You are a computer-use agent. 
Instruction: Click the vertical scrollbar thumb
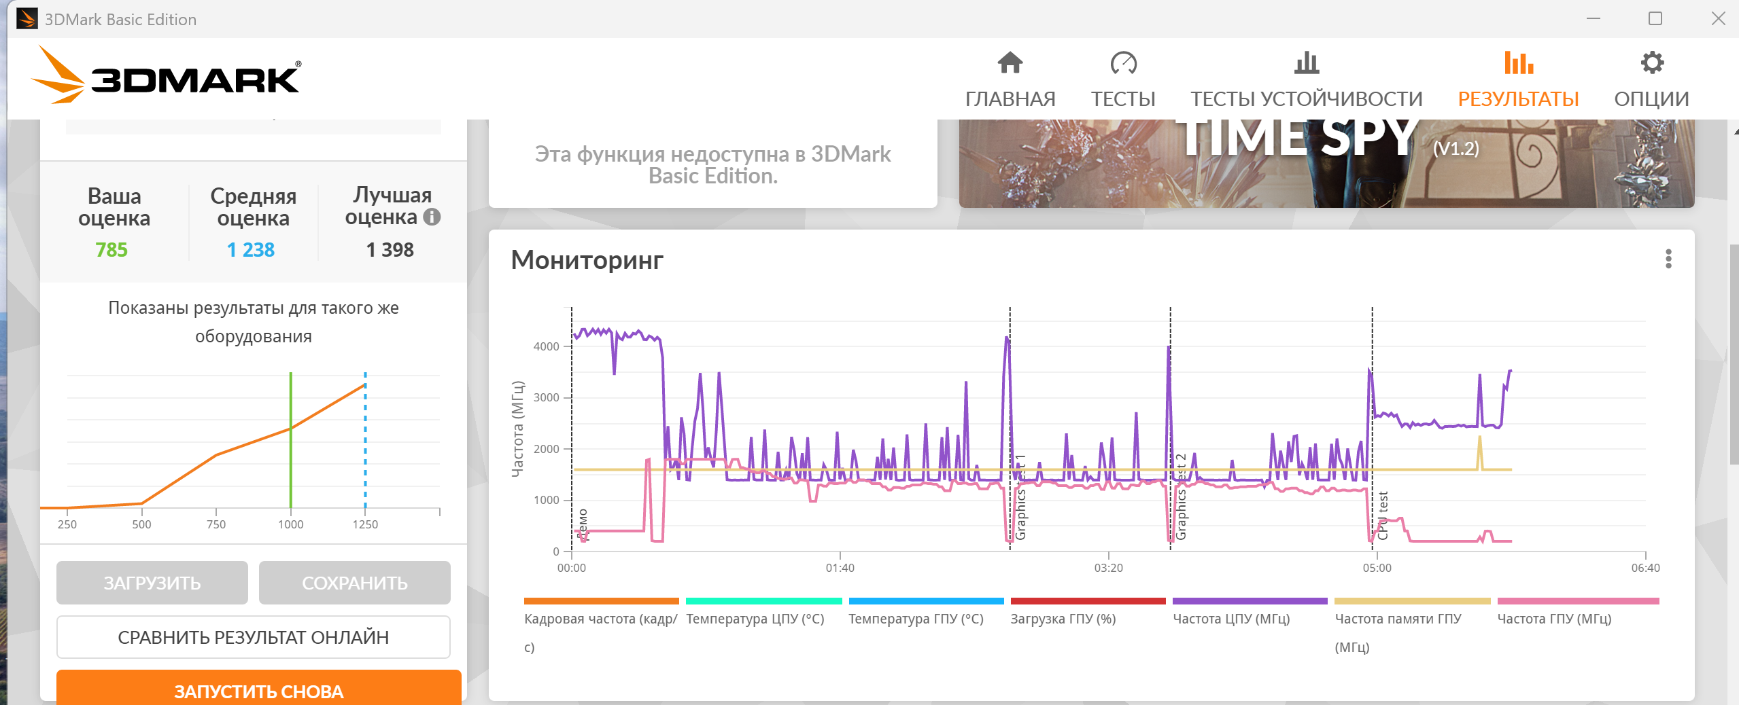coord(1734,353)
